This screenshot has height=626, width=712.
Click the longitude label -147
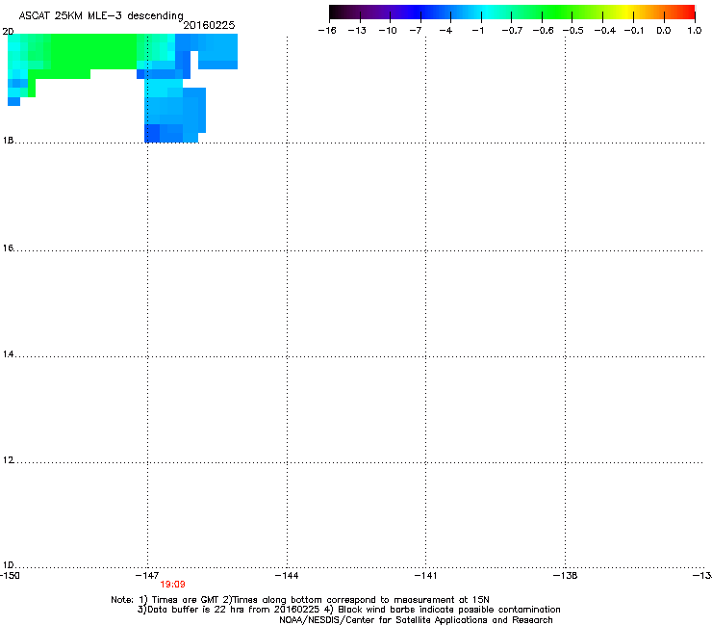[147, 576]
